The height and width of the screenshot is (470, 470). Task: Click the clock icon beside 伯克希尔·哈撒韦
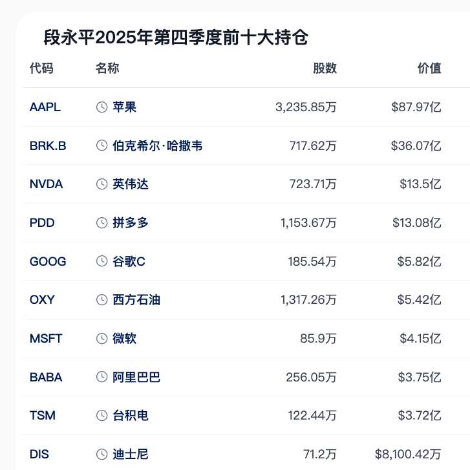tap(101, 146)
